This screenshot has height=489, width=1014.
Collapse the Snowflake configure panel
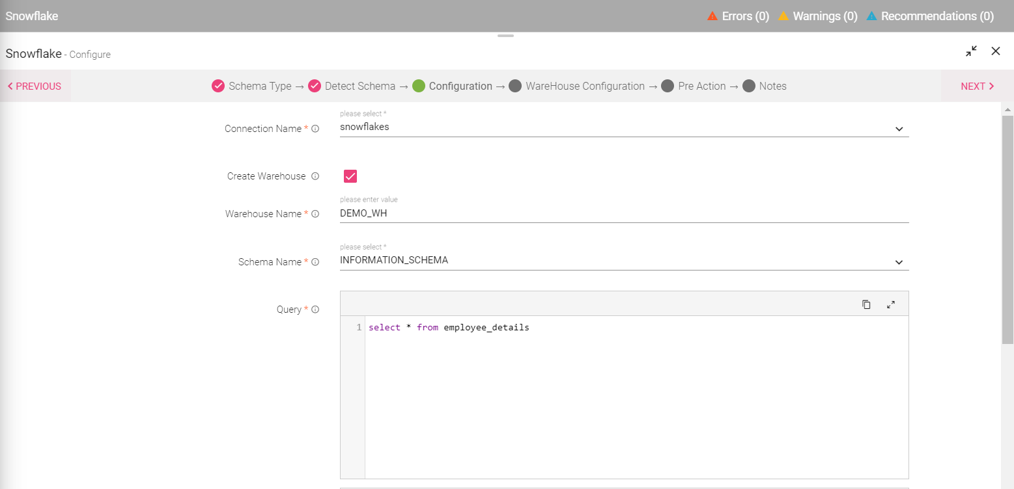point(972,51)
